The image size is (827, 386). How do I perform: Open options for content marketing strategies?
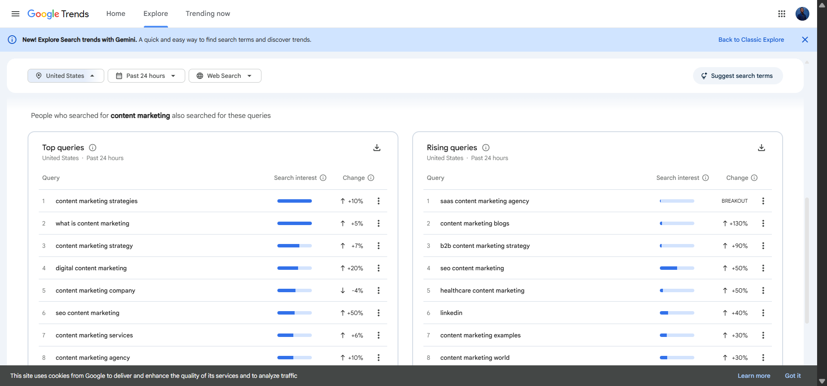click(379, 201)
